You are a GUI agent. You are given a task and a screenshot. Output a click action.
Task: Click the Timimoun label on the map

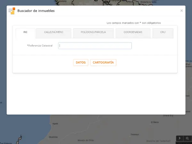point(135,134)
